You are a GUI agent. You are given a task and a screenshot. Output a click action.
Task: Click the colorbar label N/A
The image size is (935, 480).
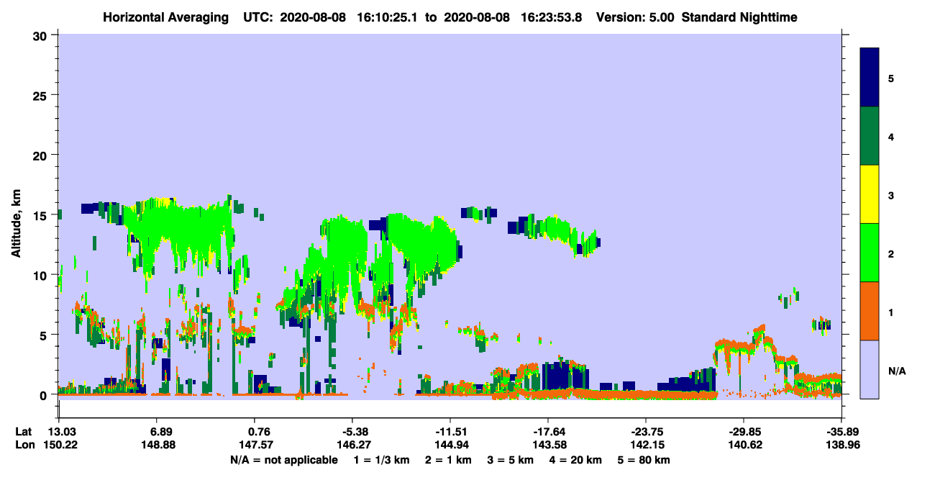[897, 371]
